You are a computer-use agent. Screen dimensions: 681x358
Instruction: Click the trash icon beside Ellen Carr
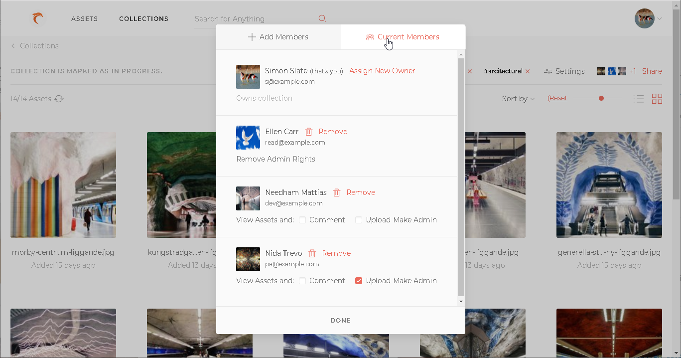[x=309, y=132]
